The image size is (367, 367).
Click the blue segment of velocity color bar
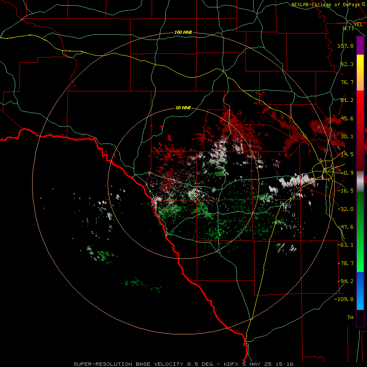(x=360, y=291)
